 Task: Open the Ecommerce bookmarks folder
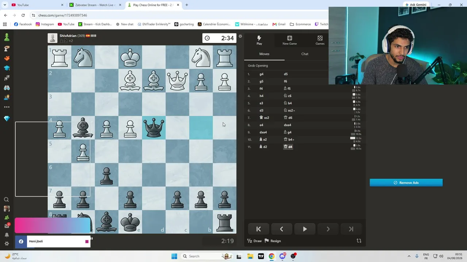300,24
